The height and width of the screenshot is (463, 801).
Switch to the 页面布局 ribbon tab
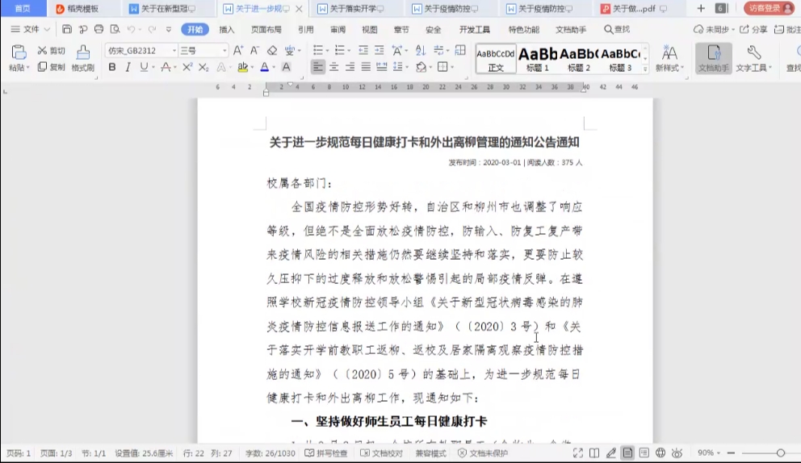coord(266,29)
